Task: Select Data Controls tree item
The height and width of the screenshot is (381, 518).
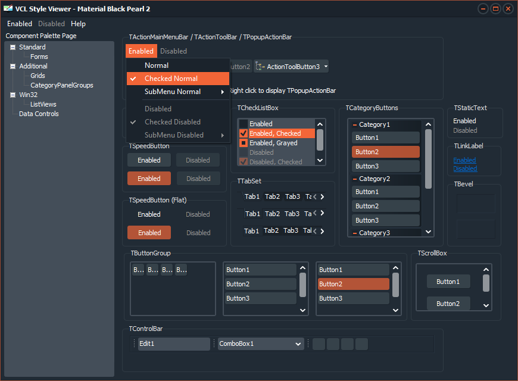Action: pos(39,114)
